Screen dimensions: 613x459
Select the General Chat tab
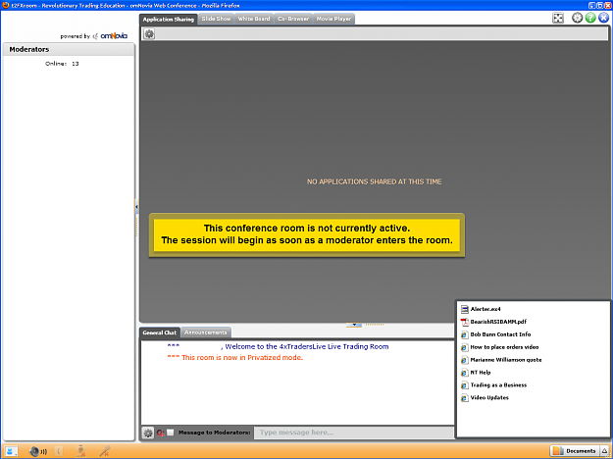click(x=160, y=332)
